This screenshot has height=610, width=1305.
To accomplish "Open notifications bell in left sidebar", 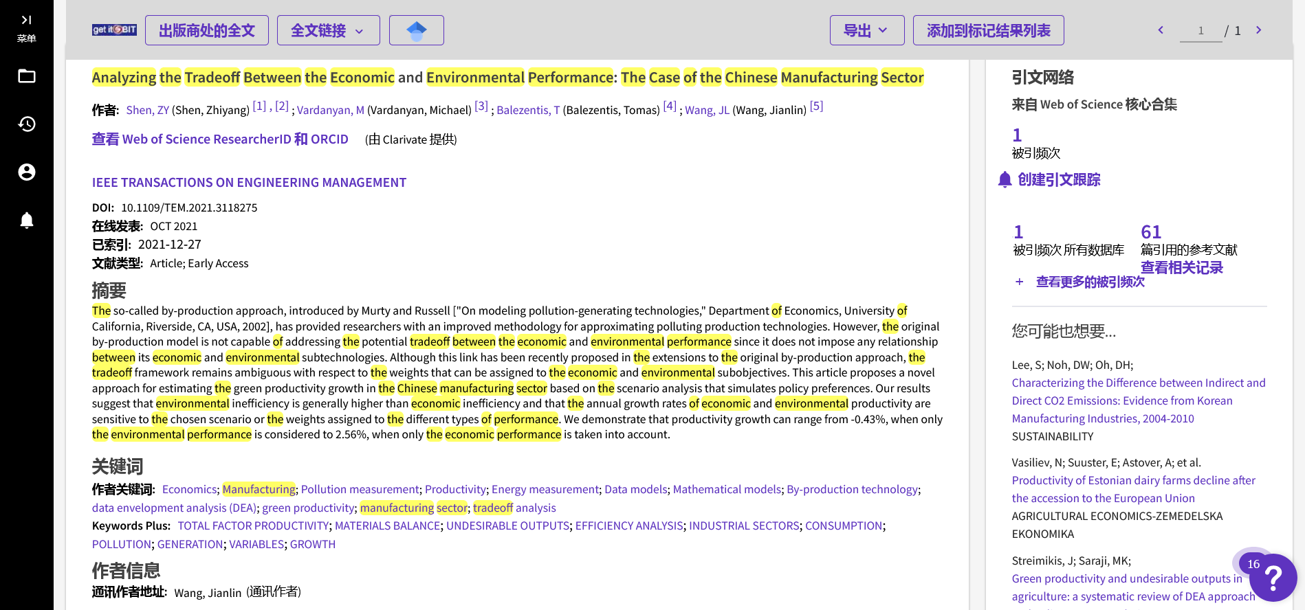I will 27,221.
